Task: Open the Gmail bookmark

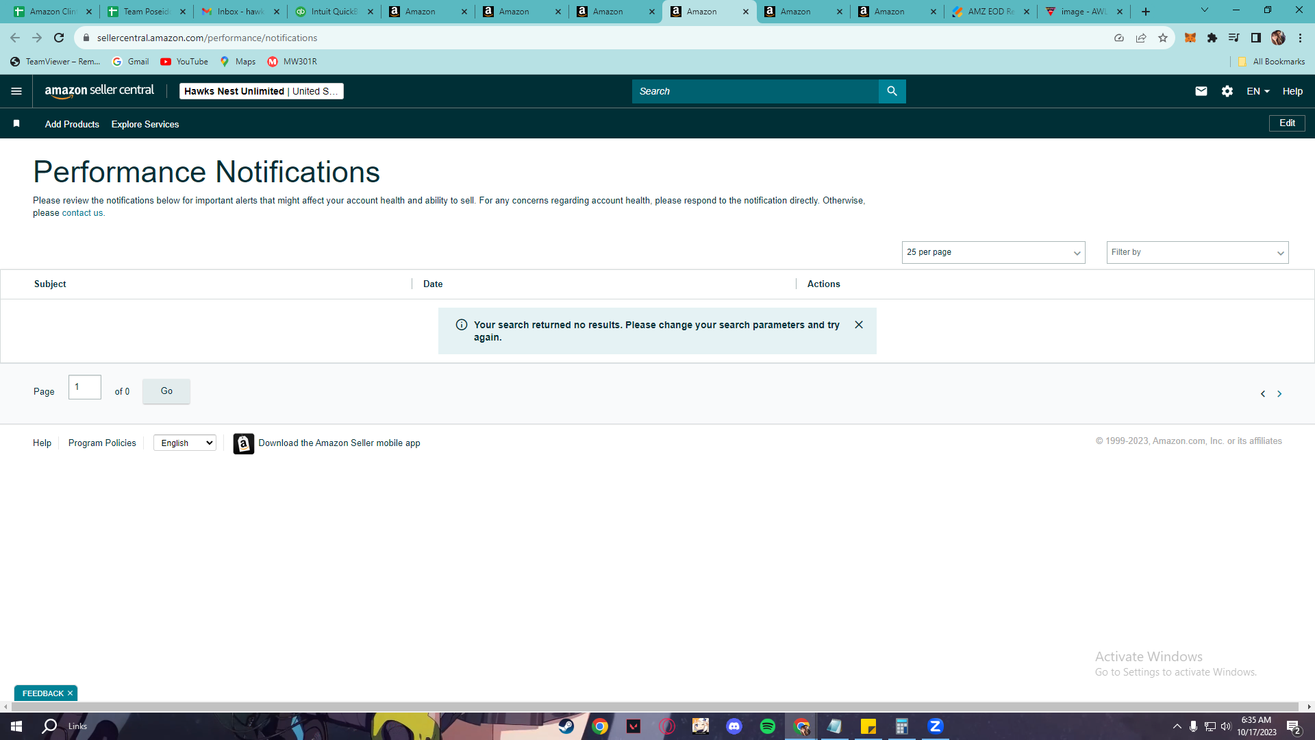Action: tap(130, 62)
